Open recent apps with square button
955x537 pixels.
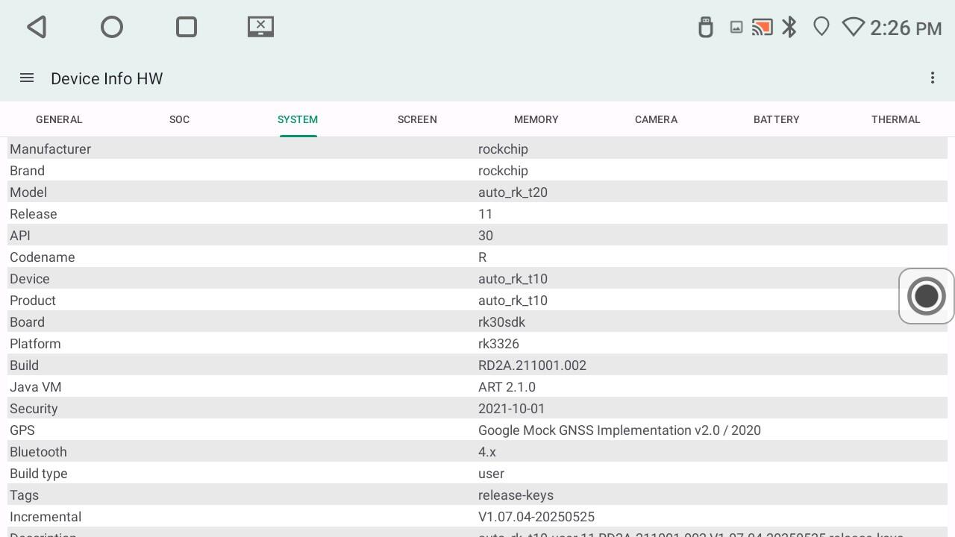pos(187,28)
